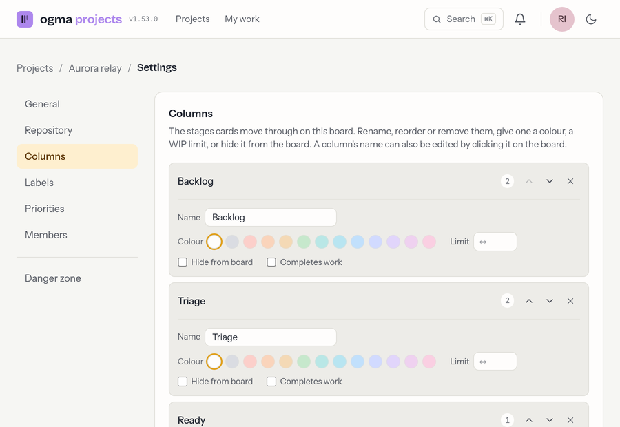Go to Labels settings section

tap(77, 183)
